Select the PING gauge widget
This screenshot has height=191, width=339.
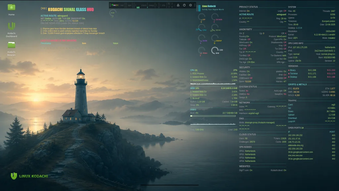coord(202,51)
